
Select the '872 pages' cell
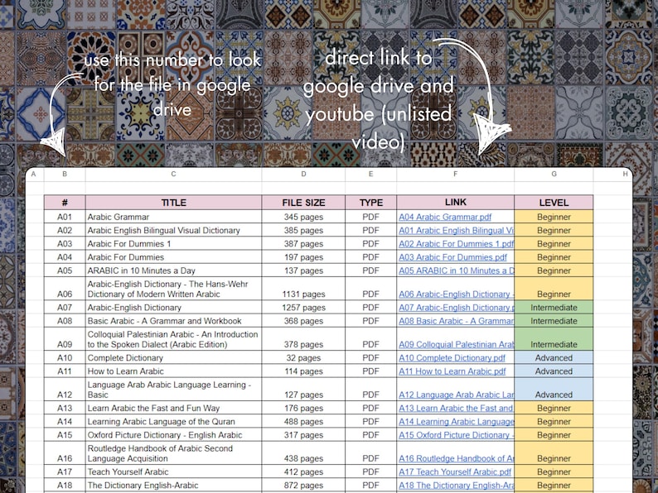(x=303, y=485)
